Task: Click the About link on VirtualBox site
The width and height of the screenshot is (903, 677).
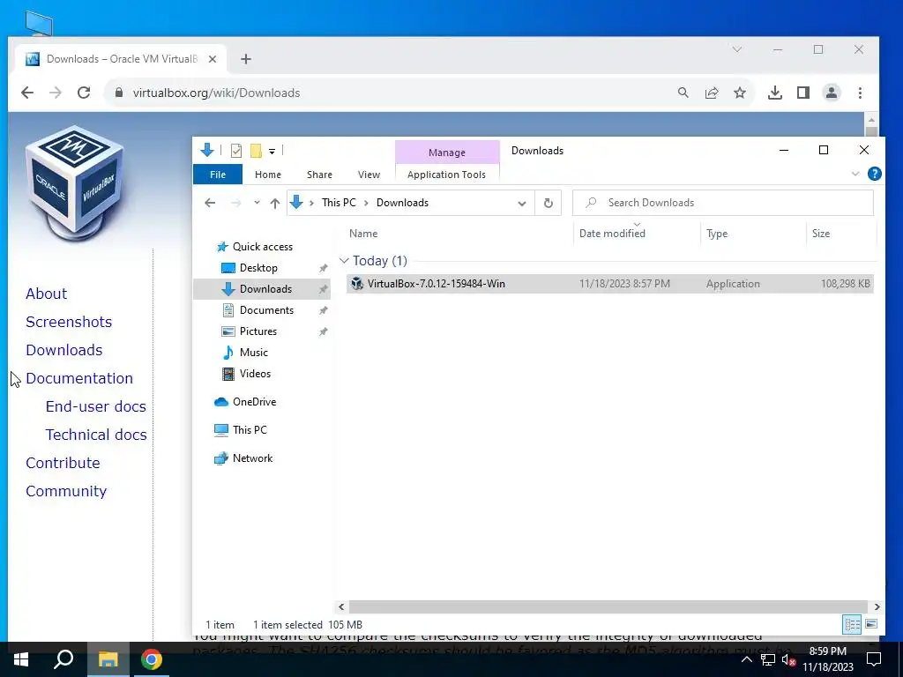Action: pos(46,294)
